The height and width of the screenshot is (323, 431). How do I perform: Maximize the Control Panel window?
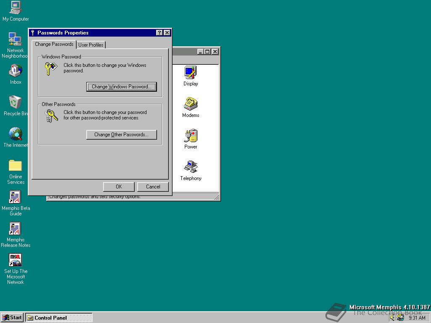pos(208,52)
